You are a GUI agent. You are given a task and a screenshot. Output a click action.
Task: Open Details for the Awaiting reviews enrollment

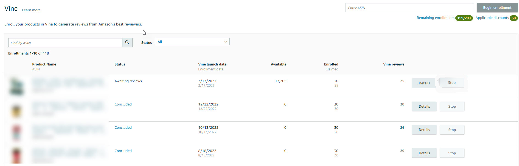424,83
